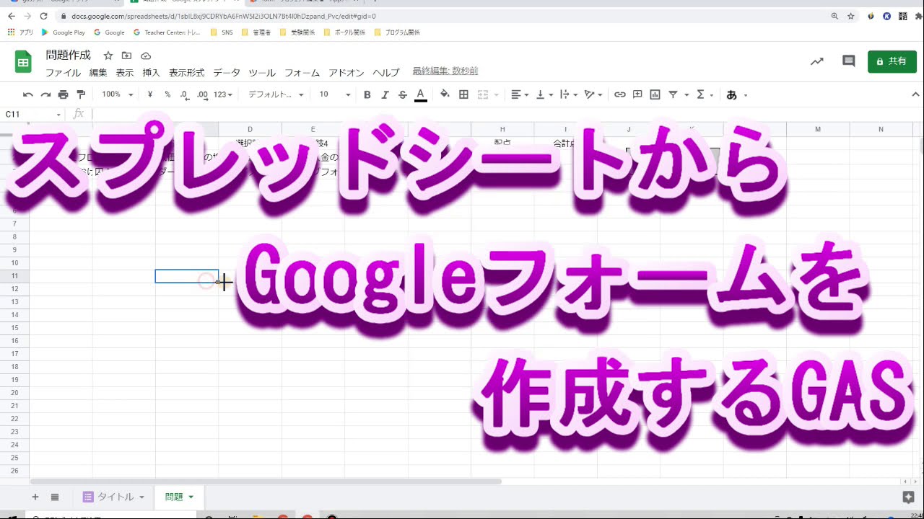Open the 挿入 menu
Image resolution: width=924 pixels, height=519 pixels.
click(151, 73)
